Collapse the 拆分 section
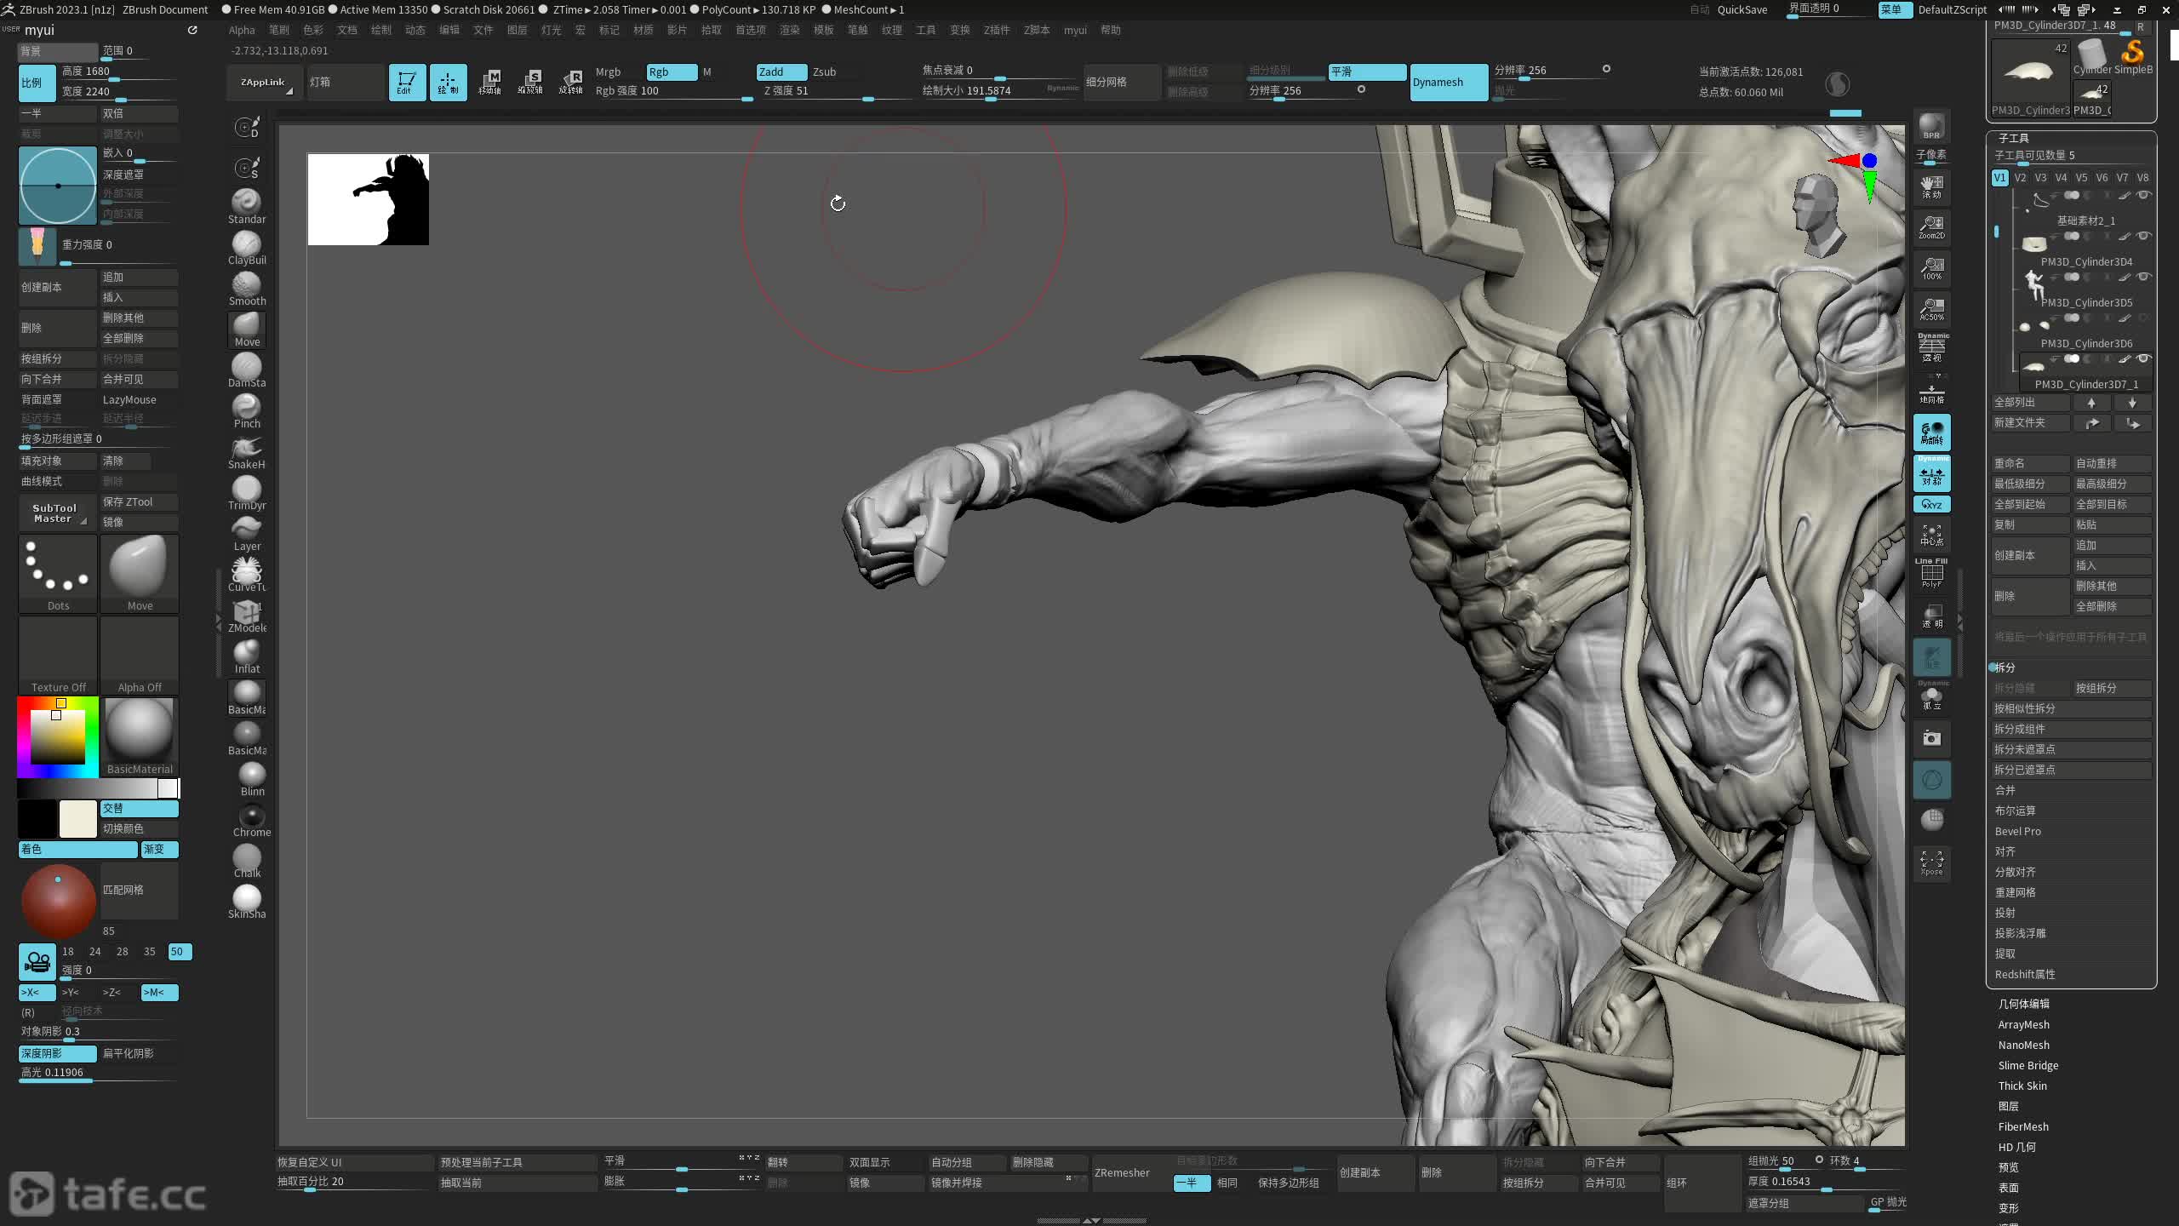Screen dimensions: 2179x1226 coord(2005,667)
